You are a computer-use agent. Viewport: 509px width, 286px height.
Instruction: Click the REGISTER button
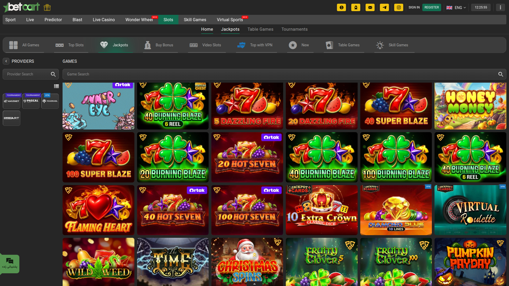point(432,7)
